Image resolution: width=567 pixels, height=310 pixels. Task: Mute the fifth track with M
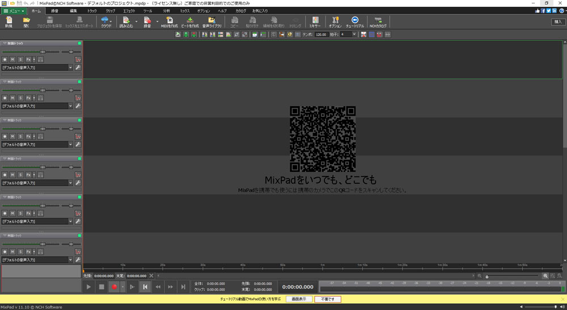(12, 213)
